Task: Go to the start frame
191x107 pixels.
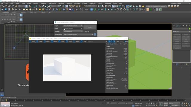Action: [147, 103]
